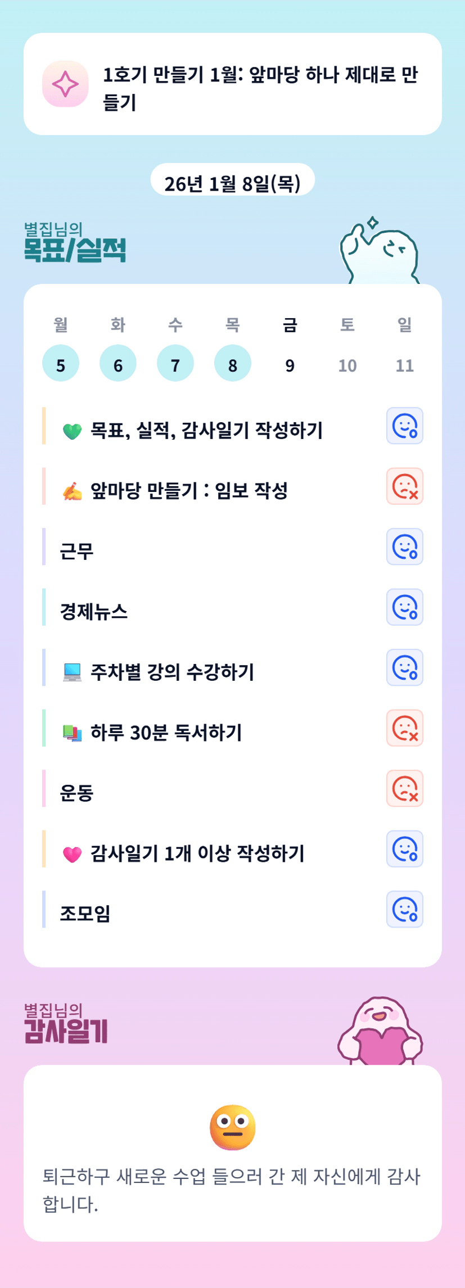Open the 26년 1월 8일(목) date pill
The height and width of the screenshot is (1288, 465).
[232, 183]
